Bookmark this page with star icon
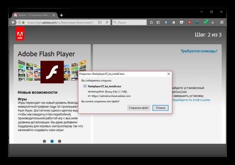The image size is (235, 165). point(151,22)
